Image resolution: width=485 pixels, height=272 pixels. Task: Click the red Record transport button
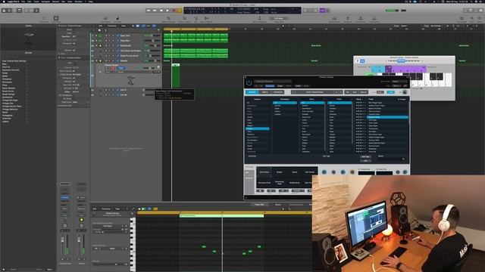click(x=174, y=10)
